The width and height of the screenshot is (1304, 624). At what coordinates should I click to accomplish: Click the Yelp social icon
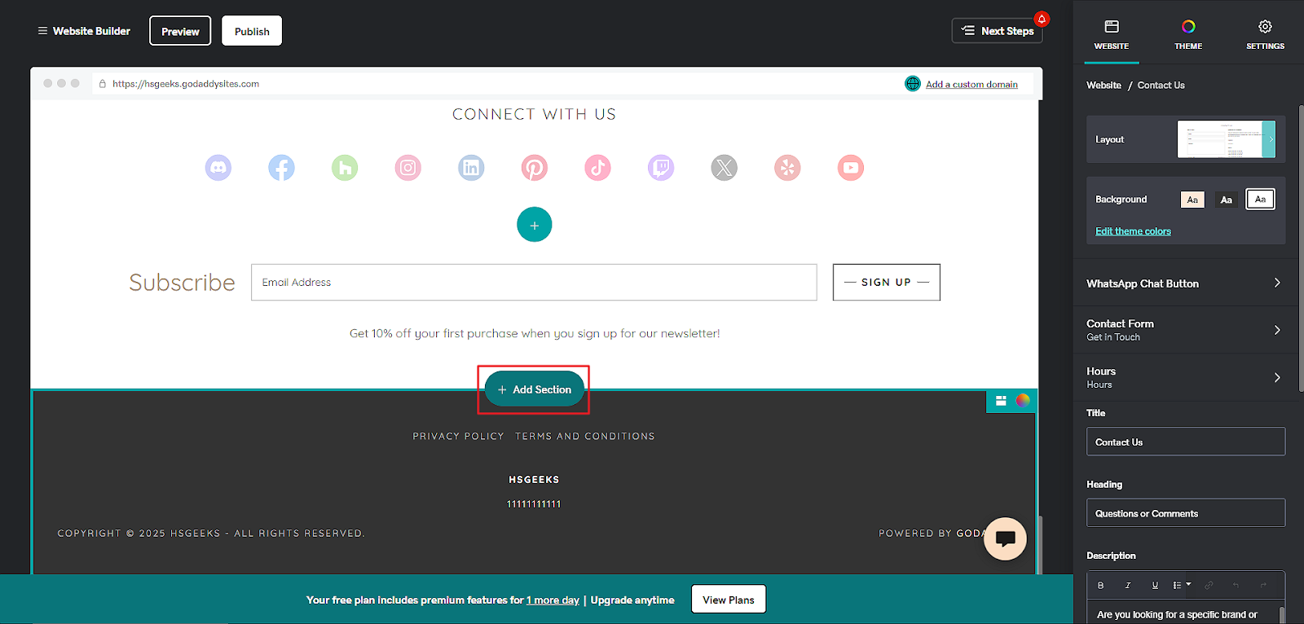(x=787, y=168)
